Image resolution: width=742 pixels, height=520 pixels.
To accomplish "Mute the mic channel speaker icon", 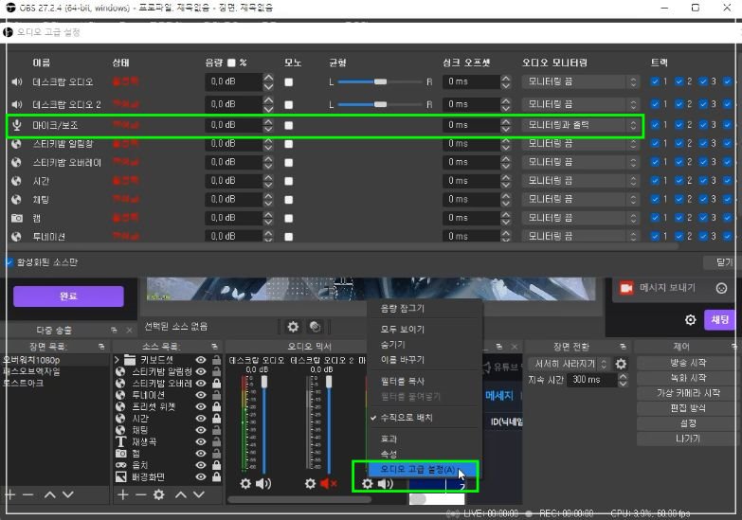I will pos(385,484).
